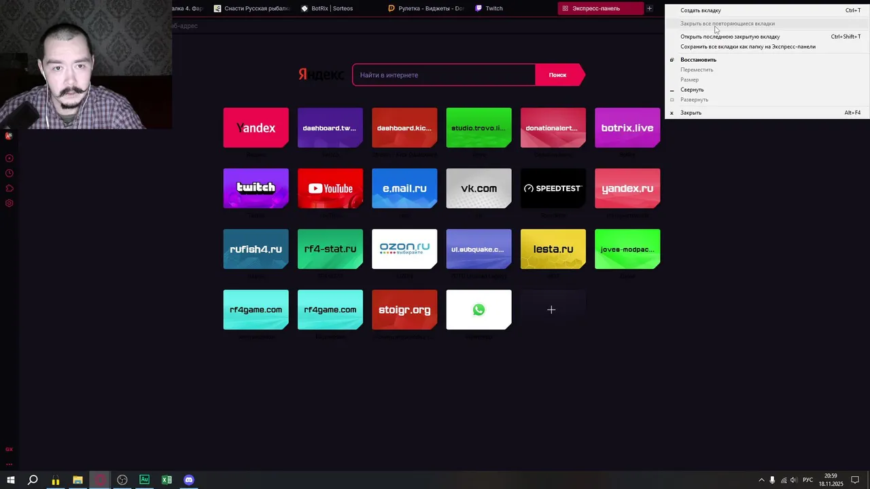
Task: Open the stoigr.org tile
Action: (404, 310)
